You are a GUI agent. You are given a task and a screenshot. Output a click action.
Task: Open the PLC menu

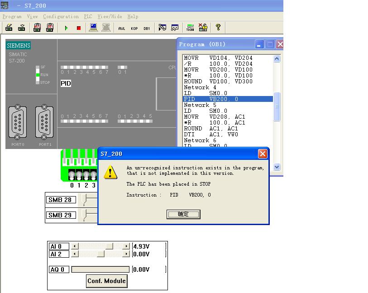pos(88,16)
